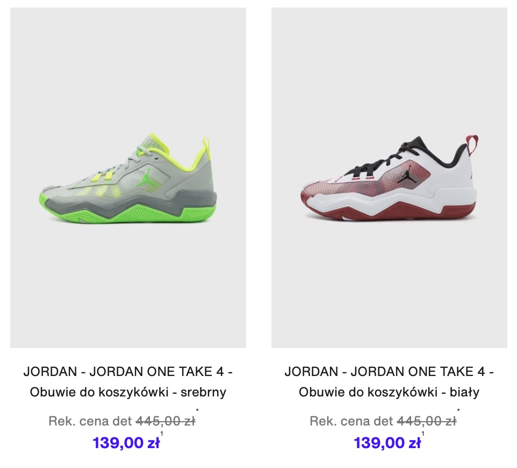Open the silver Jordan One Take 4 shoe image
This screenshot has width=517, height=468.
point(128,178)
